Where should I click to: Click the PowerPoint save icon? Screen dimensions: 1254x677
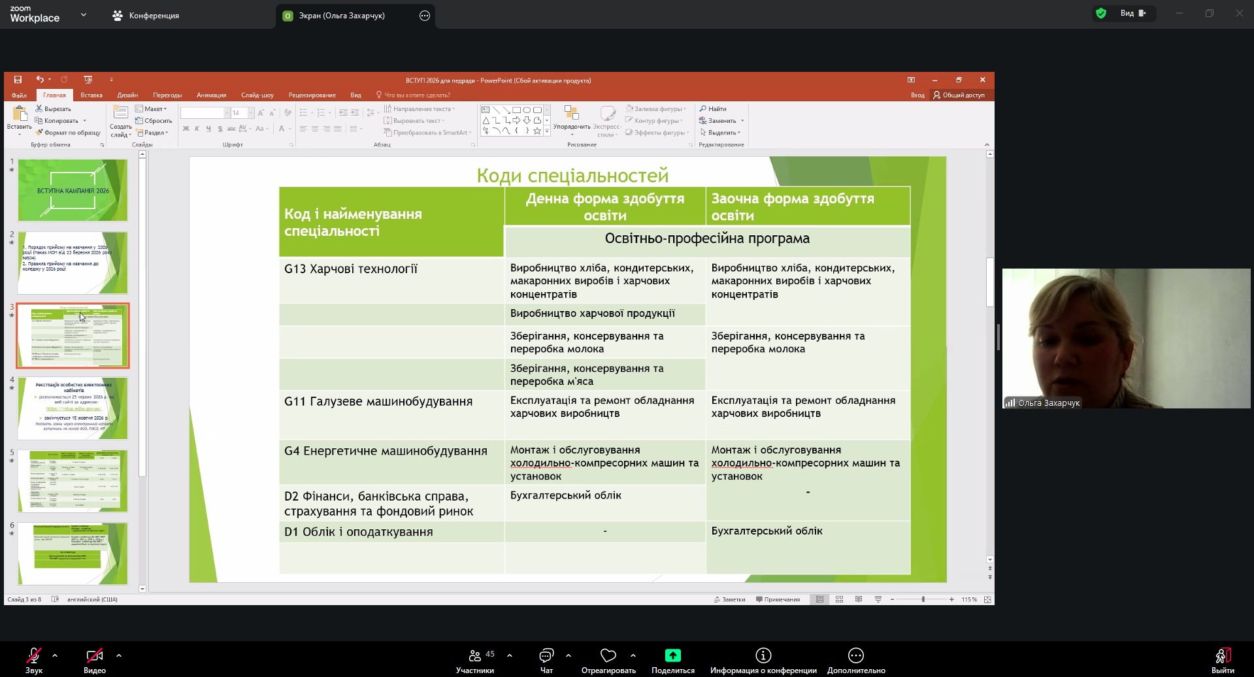pyautogui.click(x=18, y=80)
